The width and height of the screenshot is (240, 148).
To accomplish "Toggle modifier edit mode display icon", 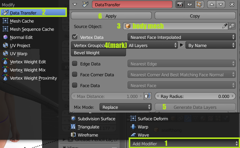I will click(x=199, y=5).
